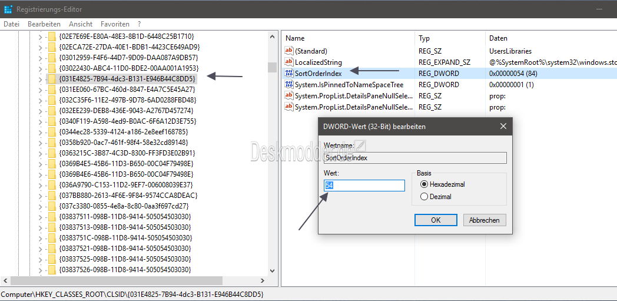Click the Wertname field showing SortOrderIndex
This screenshot has height=301, width=617.
coord(415,157)
